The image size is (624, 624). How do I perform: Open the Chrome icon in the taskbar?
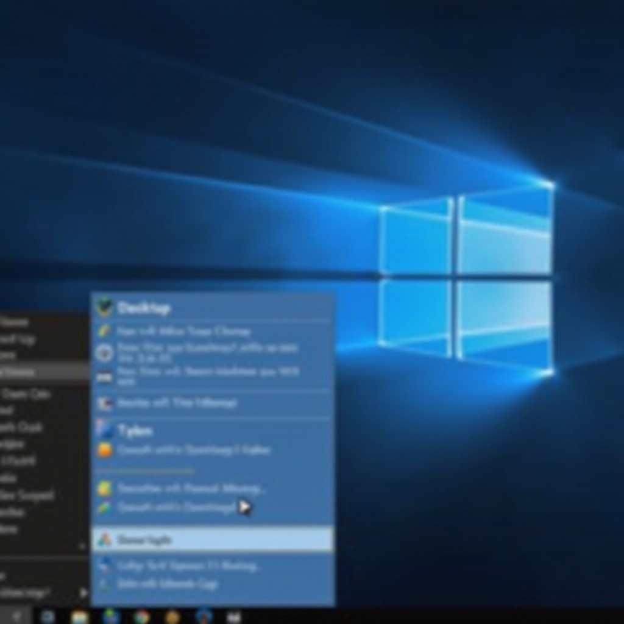[142, 616]
